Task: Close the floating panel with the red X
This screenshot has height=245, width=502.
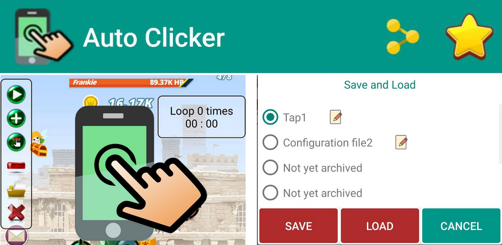Action: 16,212
